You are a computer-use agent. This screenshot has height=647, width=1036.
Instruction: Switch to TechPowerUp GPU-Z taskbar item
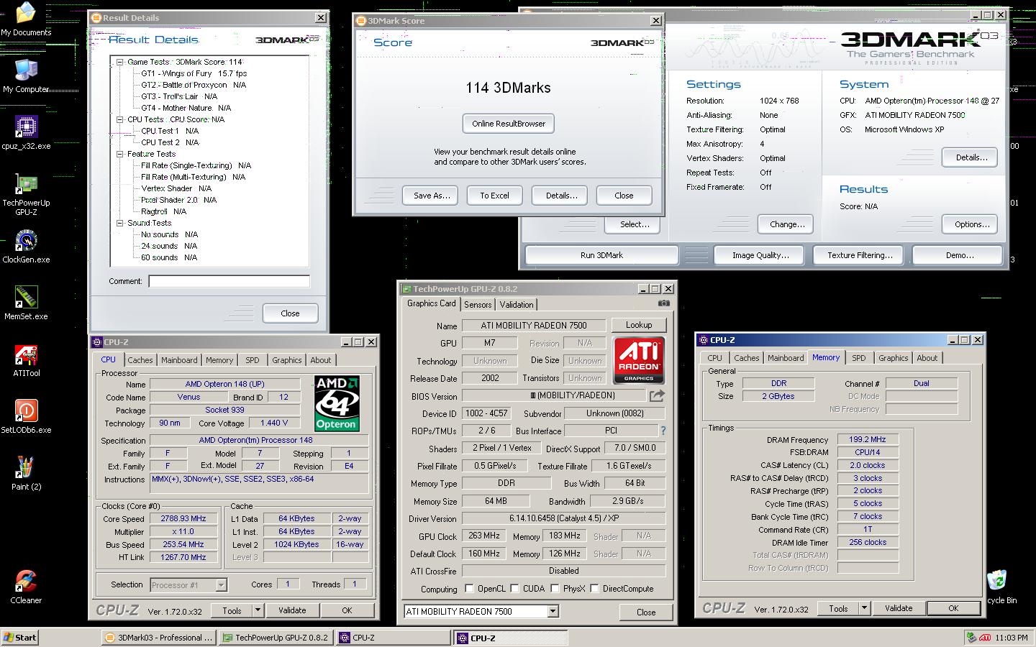pyautogui.click(x=276, y=638)
